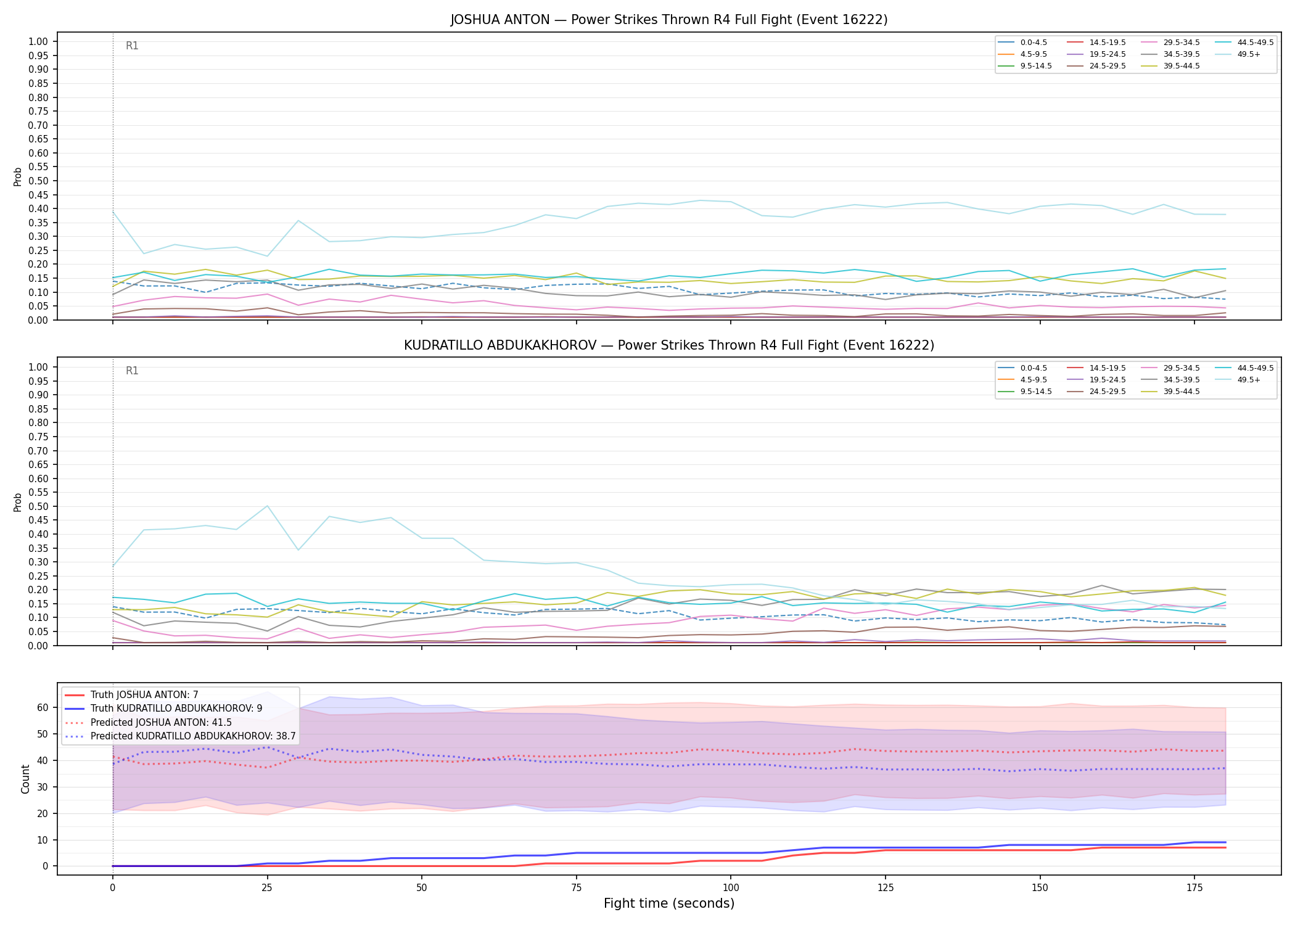Click '1.00' y-tick of Kudratillo chart
This screenshot has width=1295, height=925.
(38, 368)
